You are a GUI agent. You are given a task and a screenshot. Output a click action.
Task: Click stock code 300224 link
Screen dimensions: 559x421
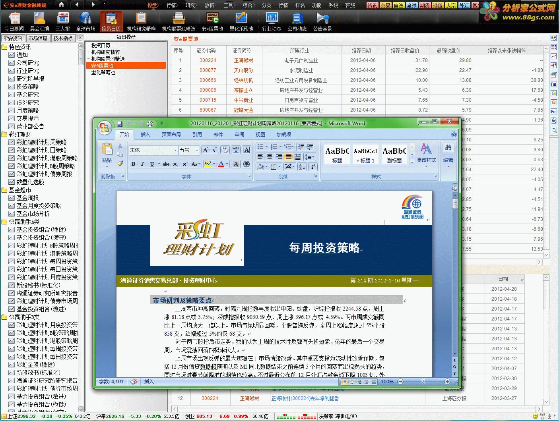pyautogui.click(x=208, y=60)
